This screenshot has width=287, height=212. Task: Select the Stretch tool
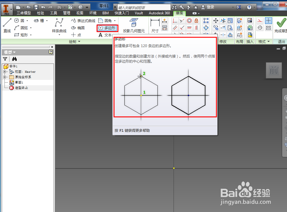[230, 28]
